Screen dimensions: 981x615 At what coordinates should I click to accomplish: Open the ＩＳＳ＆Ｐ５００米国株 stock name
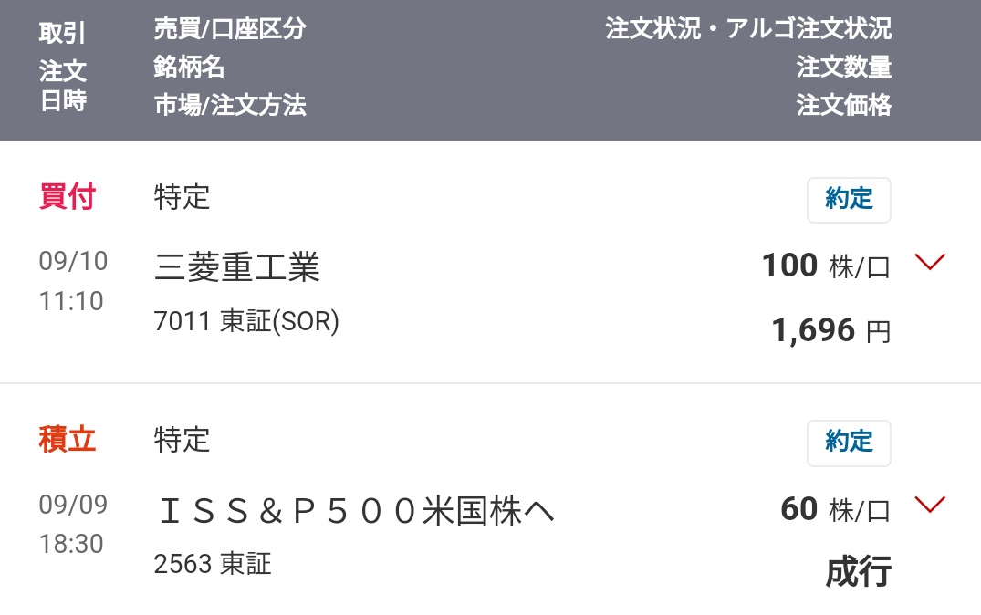(356, 511)
